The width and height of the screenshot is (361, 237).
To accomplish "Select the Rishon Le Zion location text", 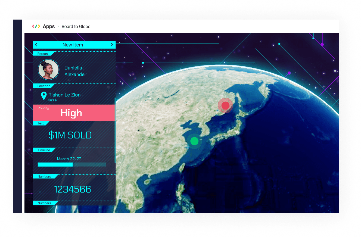I will point(64,95).
